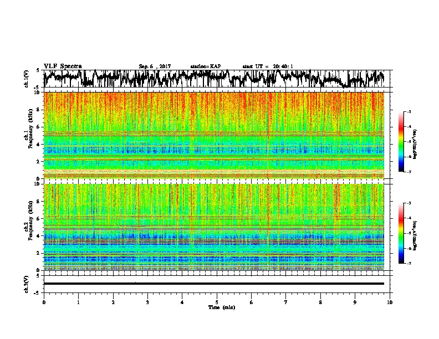Screen dimensions: 439x339
Task: Click the "6" frequency tick of ch.1 spectrogram
Action: 38,127
